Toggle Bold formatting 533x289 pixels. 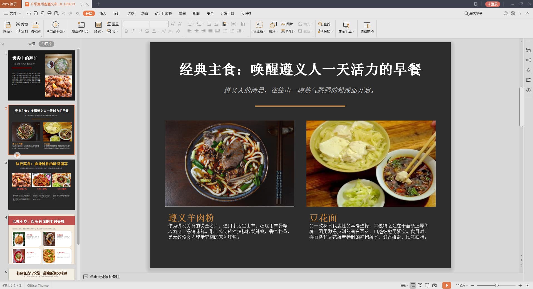click(x=126, y=31)
